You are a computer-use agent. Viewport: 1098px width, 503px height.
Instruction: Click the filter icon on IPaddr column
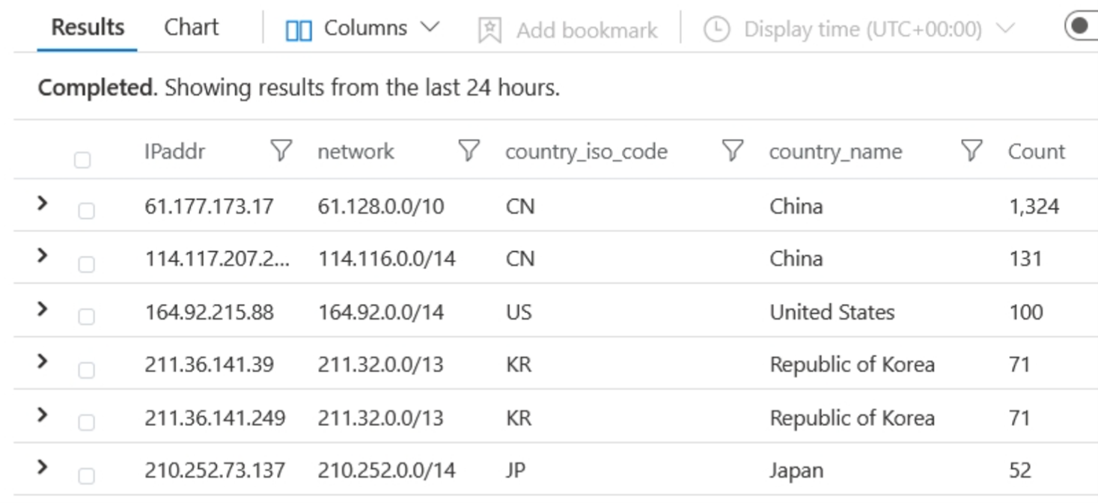[x=281, y=152]
